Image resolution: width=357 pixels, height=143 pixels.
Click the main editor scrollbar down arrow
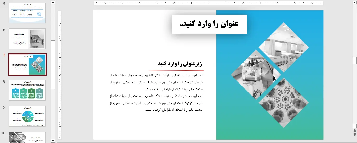[x=355, y=126]
